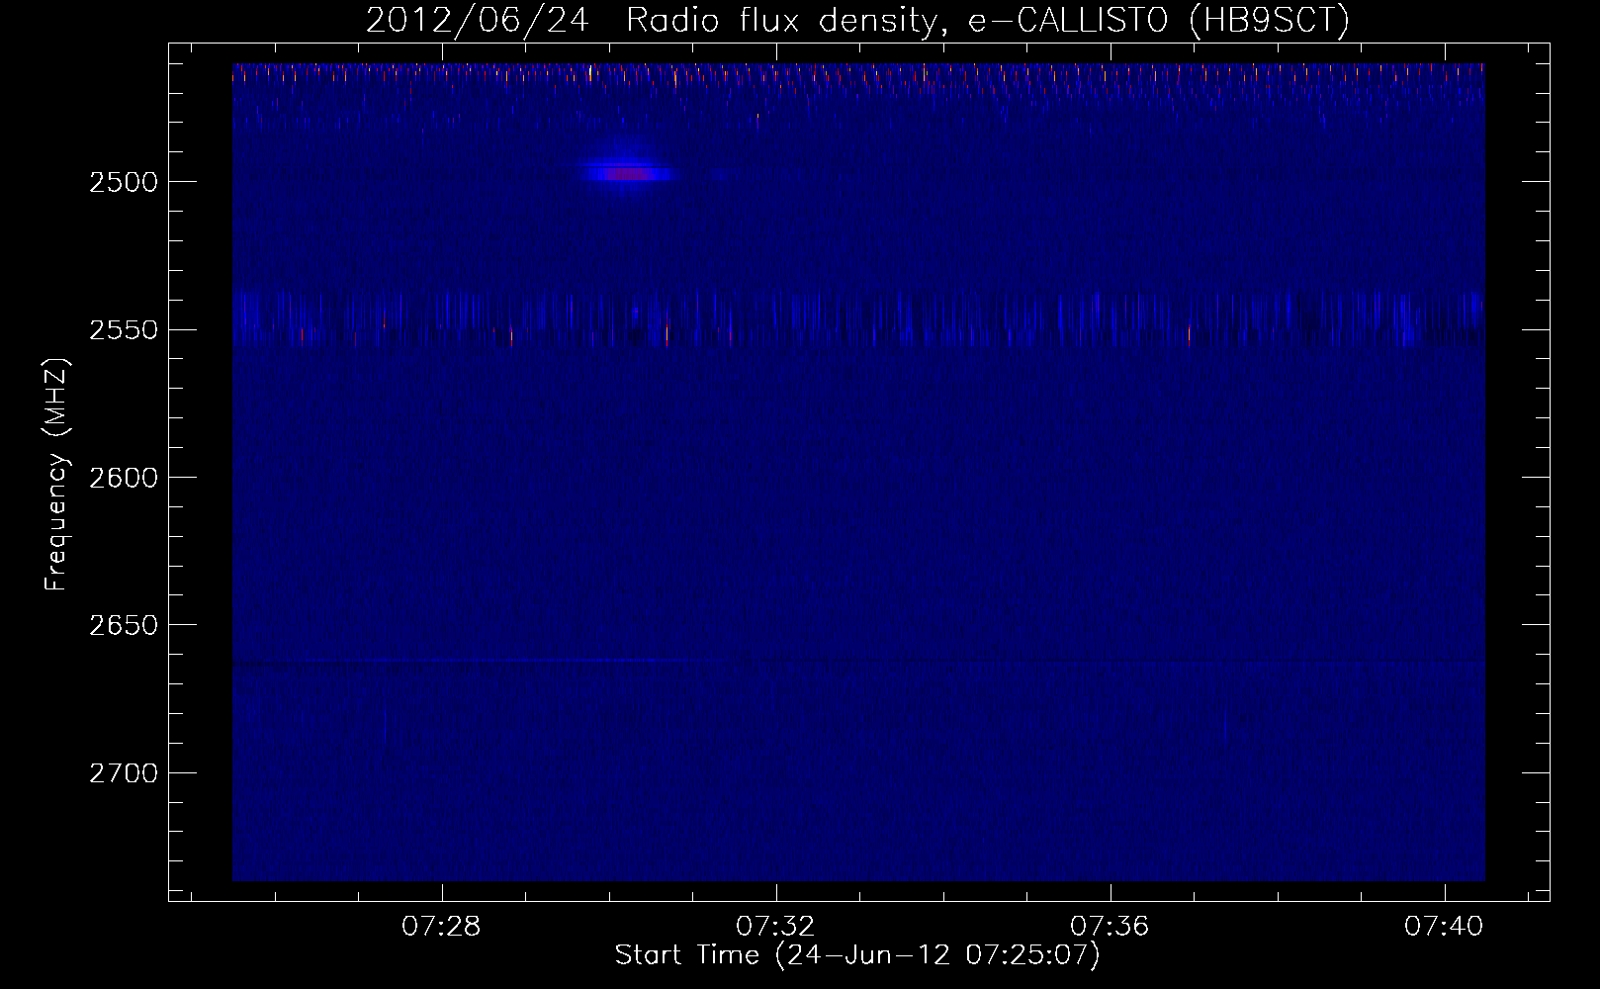Click the 2700 frequency tick label
Viewport: 1600px width, 989px height.
pos(124,773)
